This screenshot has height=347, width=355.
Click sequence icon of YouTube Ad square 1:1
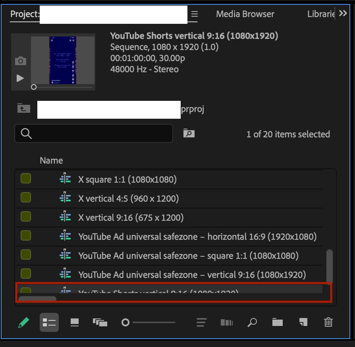click(65, 254)
